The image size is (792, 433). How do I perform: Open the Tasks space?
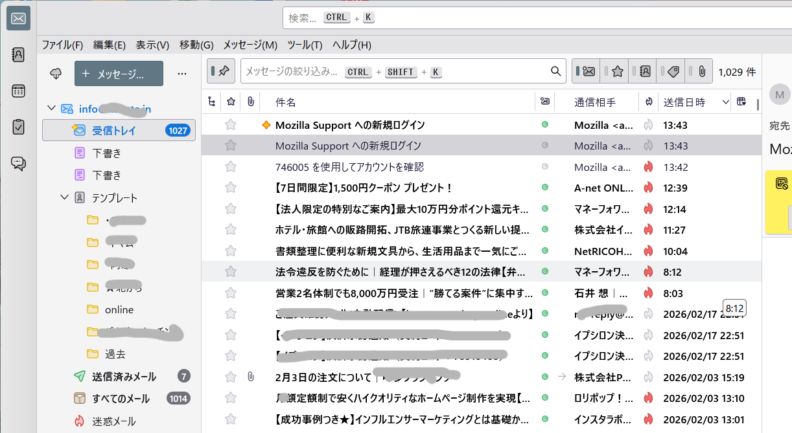coord(18,128)
